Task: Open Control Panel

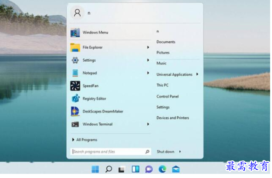Action: pyautogui.click(x=168, y=97)
